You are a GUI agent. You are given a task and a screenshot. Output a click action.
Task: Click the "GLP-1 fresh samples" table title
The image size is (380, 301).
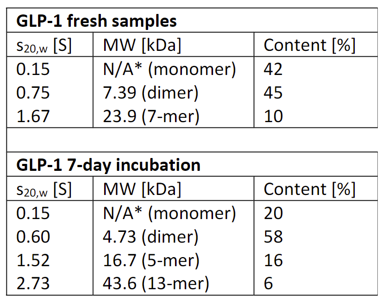97,21
